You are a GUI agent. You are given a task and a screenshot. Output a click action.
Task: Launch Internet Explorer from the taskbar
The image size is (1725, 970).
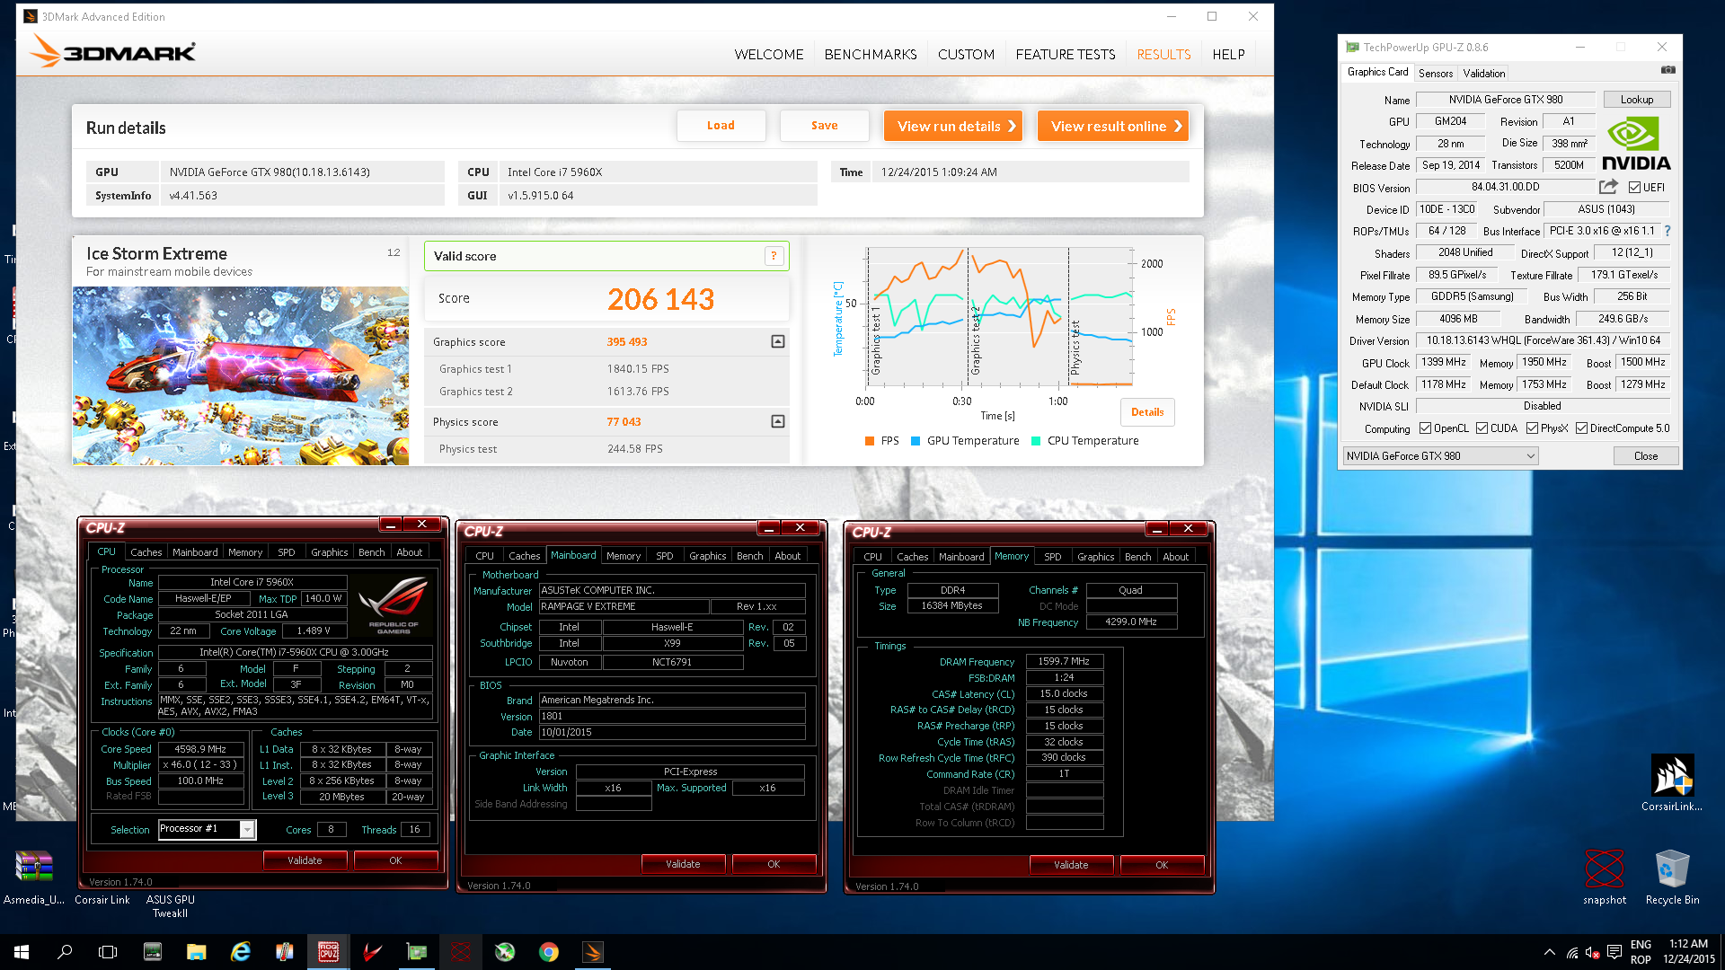240,952
